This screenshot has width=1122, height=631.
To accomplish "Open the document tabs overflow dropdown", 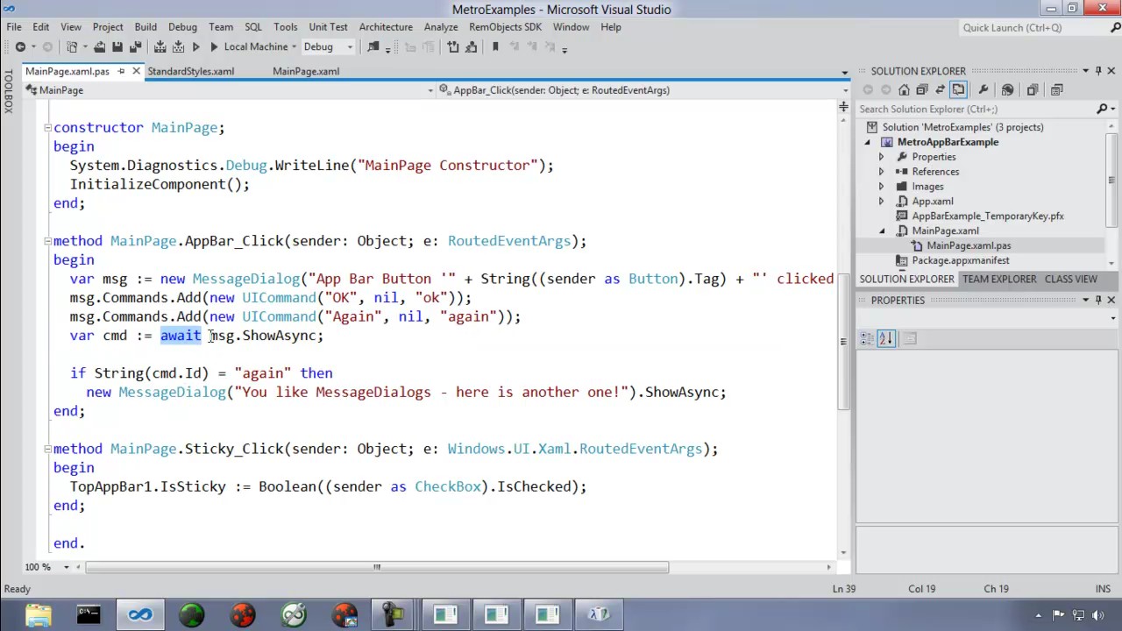I will pyautogui.click(x=845, y=72).
